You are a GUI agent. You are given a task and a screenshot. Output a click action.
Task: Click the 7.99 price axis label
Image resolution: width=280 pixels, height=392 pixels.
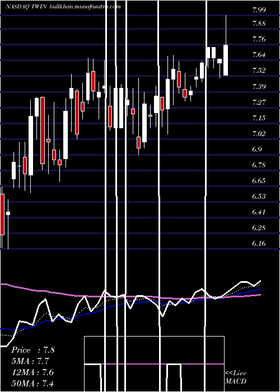(259, 10)
